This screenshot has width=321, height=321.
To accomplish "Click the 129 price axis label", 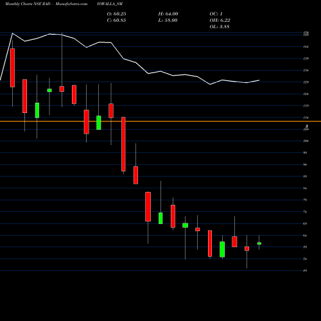I will (x=306, y=82).
